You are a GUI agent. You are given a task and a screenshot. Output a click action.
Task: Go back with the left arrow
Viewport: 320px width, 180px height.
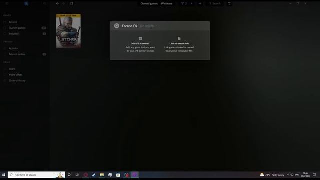click(58, 3)
